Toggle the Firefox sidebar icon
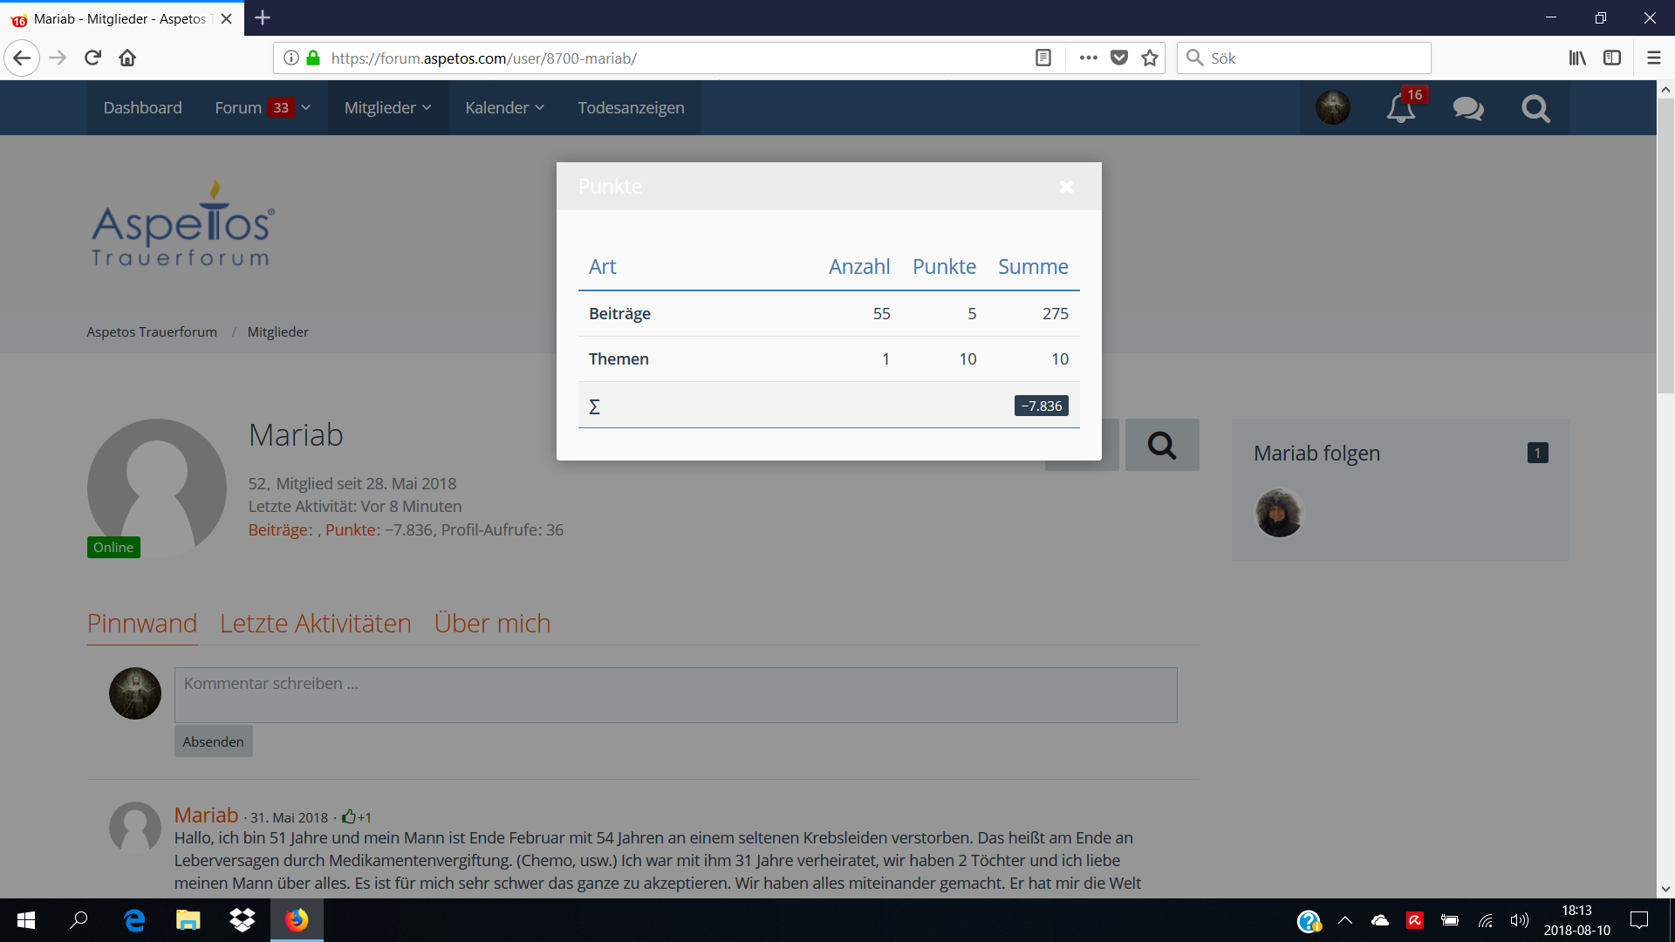 tap(1612, 58)
